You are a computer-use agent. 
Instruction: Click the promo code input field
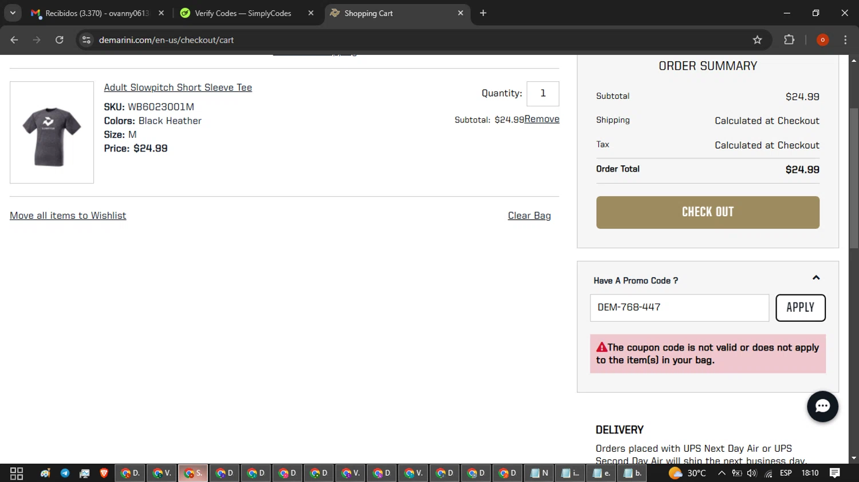(680, 308)
